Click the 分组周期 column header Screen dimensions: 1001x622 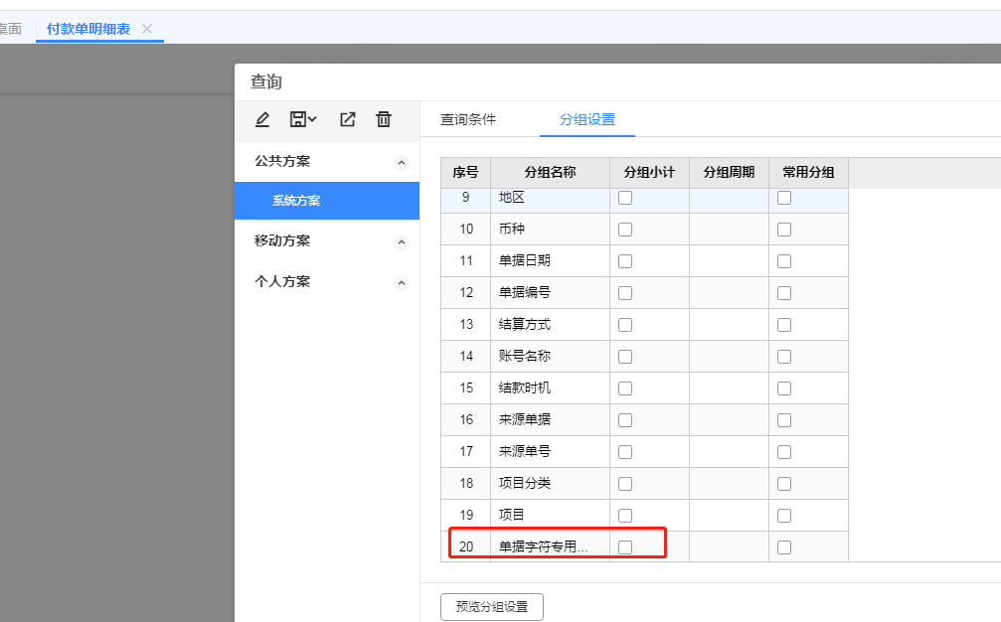pyautogui.click(x=729, y=172)
